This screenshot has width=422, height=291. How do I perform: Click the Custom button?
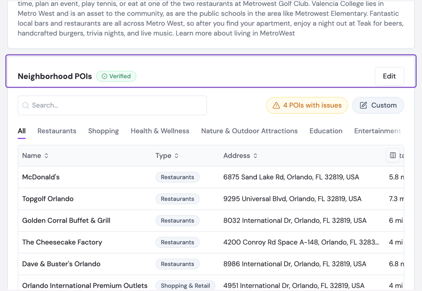[x=378, y=105]
